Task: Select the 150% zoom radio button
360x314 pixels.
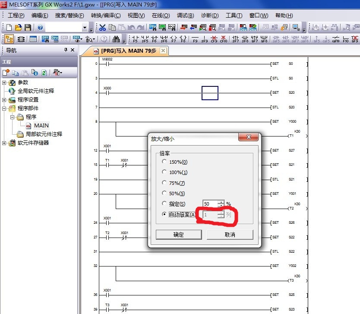Action: click(164, 162)
